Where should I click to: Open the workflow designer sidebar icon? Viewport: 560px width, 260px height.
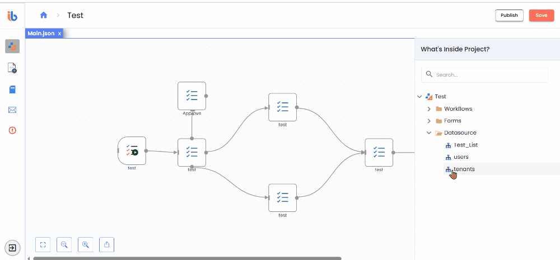tap(12, 46)
